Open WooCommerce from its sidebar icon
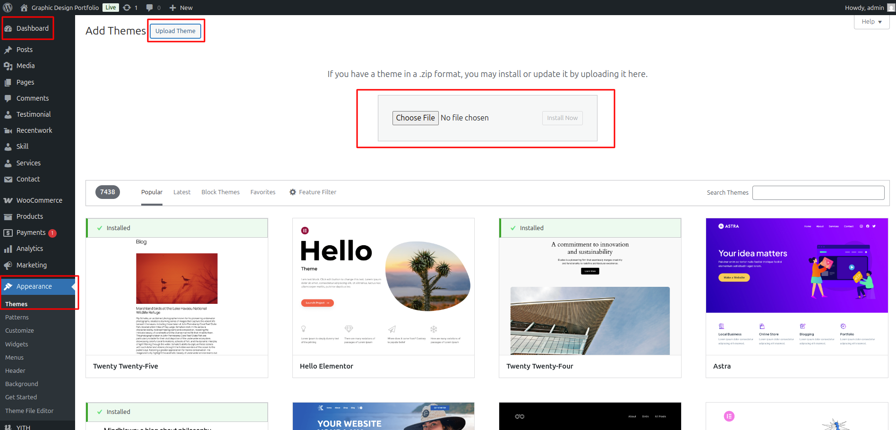 click(x=9, y=200)
